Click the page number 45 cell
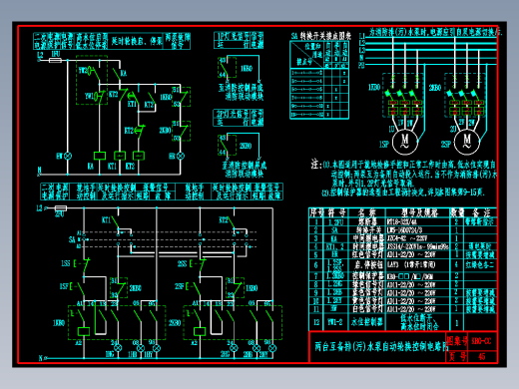Screen dimensions: 519x389 [482, 356]
